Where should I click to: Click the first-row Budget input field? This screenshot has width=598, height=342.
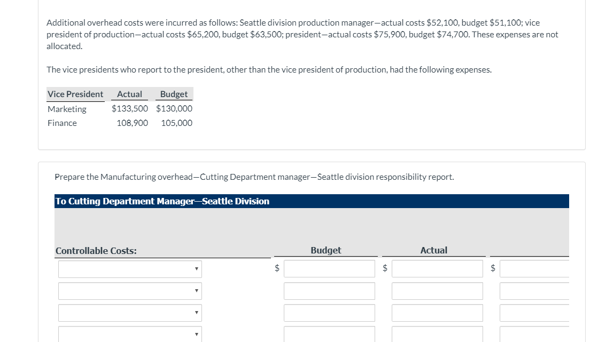(329, 269)
